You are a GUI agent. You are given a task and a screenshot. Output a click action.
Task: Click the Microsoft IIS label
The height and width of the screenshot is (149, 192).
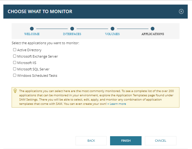tap(27, 63)
